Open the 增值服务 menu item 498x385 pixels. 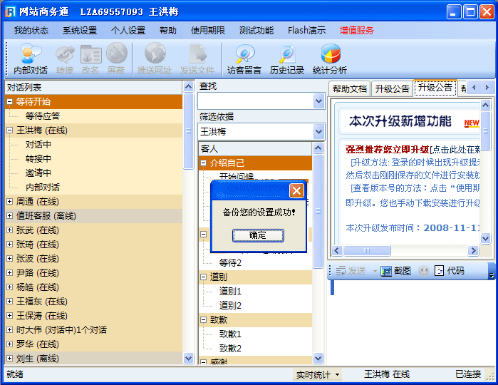tap(357, 31)
